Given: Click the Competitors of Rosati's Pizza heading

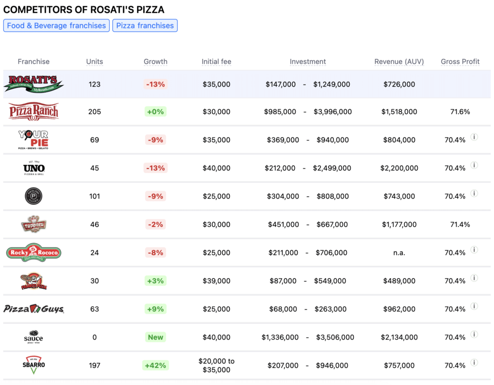Looking at the screenshot, I should (x=84, y=10).
